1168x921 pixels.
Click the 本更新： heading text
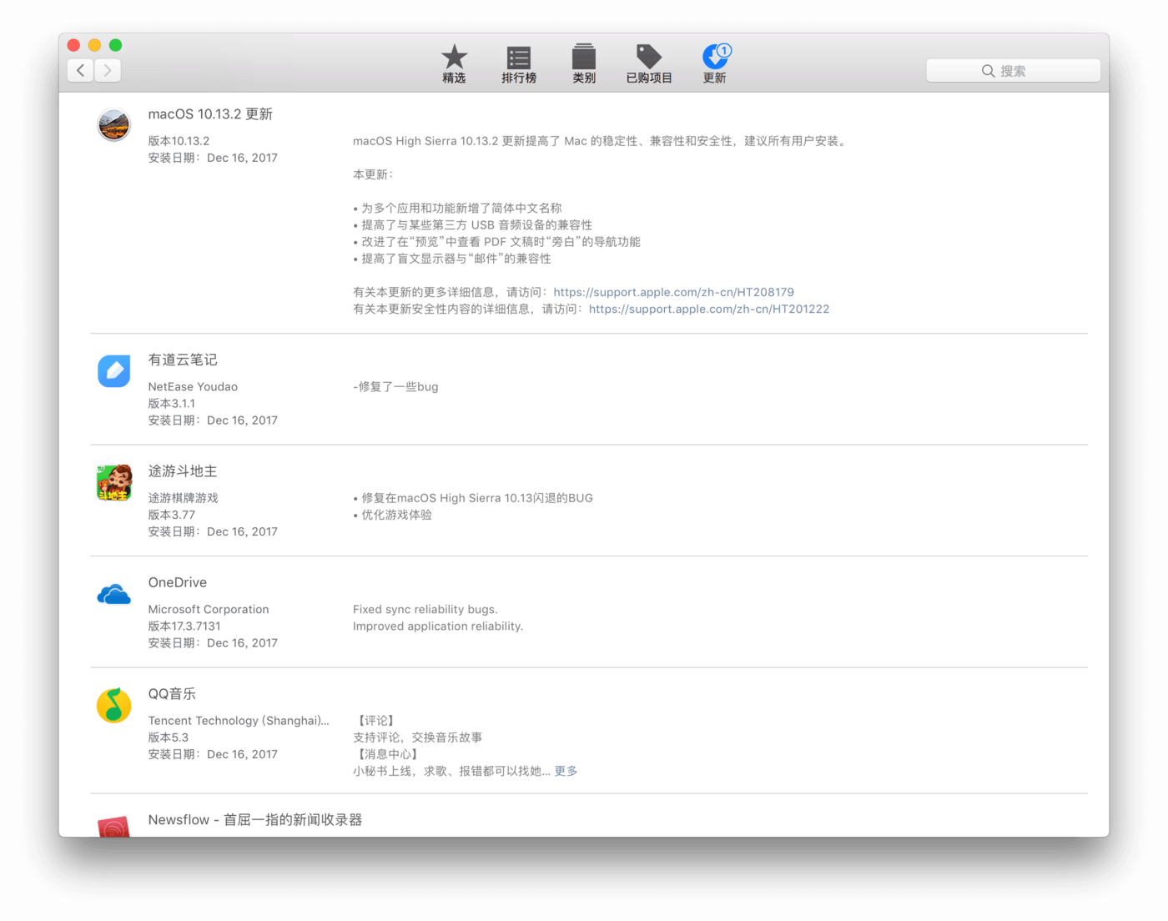(373, 174)
